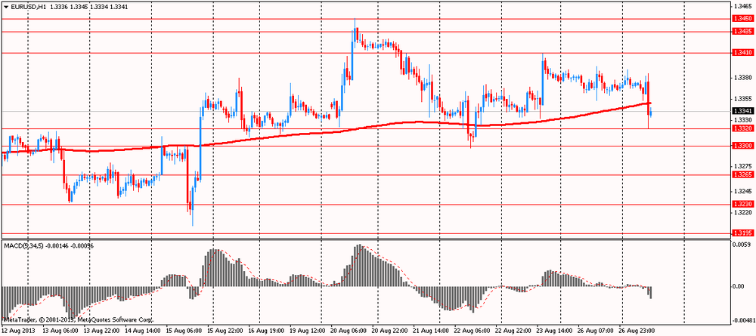
Task: Click the 12 Aug 2013 date label
Action: pos(19,331)
